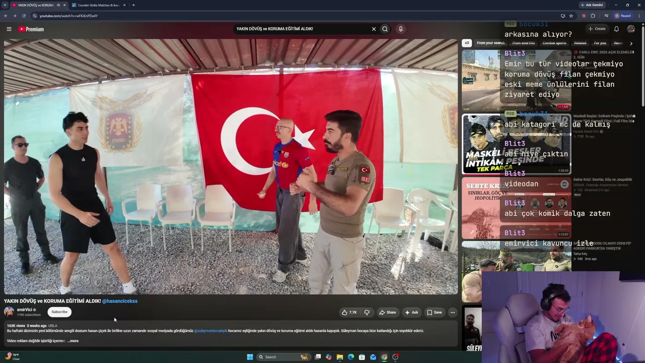This screenshot has width=645, height=363.
Task: Open File Explorer from the taskbar
Action: [x=340, y=357]
